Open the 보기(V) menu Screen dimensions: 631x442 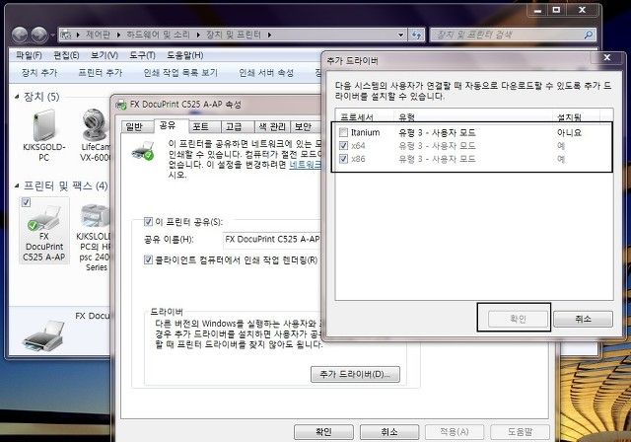tap(105, 55)
